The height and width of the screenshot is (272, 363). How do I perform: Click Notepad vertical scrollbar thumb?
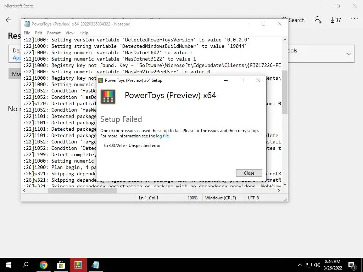coord(285,92)
